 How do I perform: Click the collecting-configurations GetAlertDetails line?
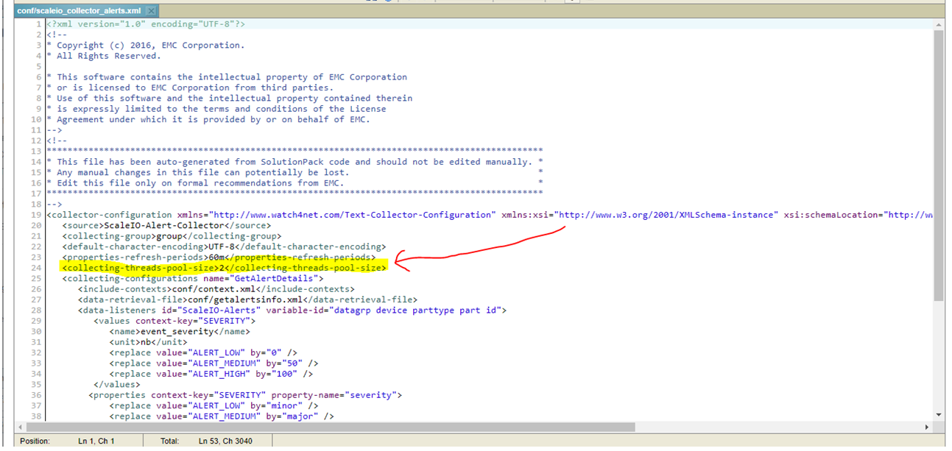tap(193, 278)
